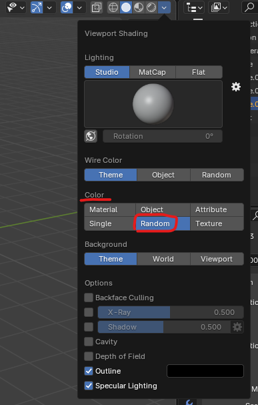Toggle world space lighting globe icon
The width and height of the screenshot is (258, 405).
(x=91, y=136)
